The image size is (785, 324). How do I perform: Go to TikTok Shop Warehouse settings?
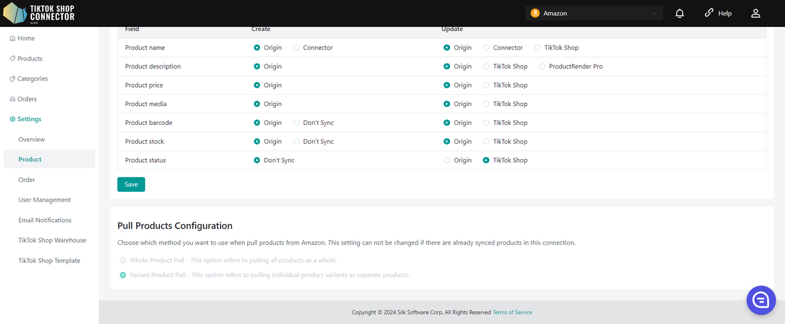click(x=52, y=241)
